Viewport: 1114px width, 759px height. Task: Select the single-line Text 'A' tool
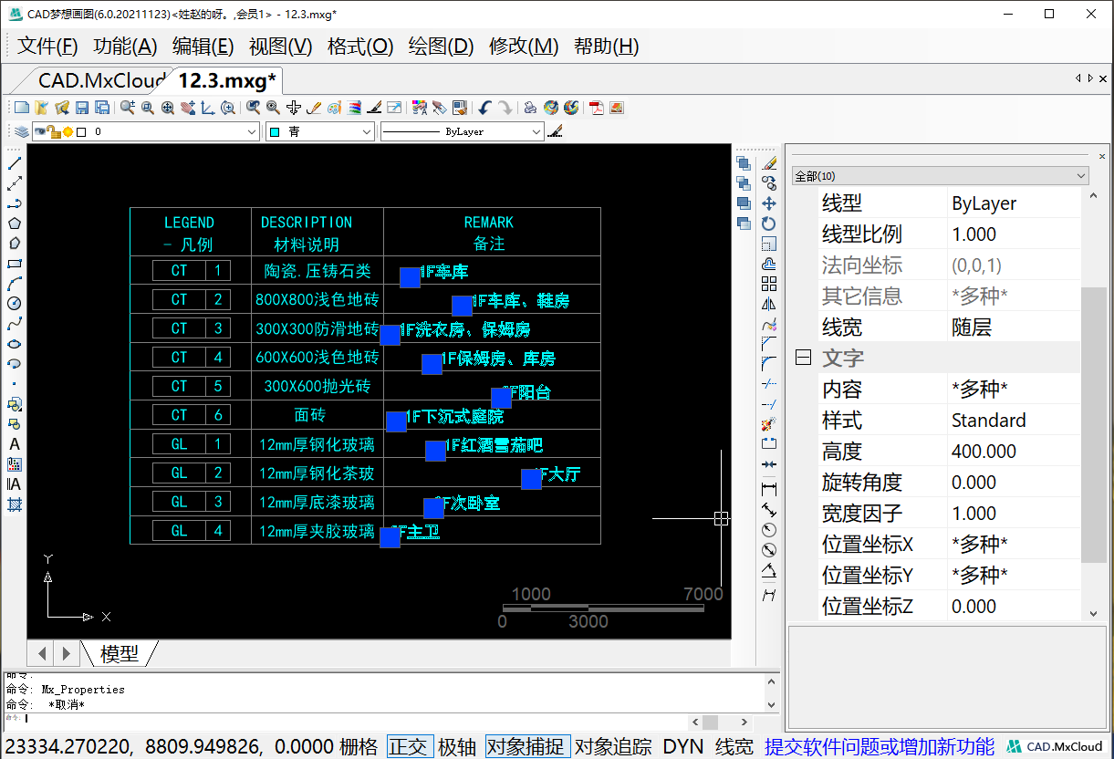(15, 444)
